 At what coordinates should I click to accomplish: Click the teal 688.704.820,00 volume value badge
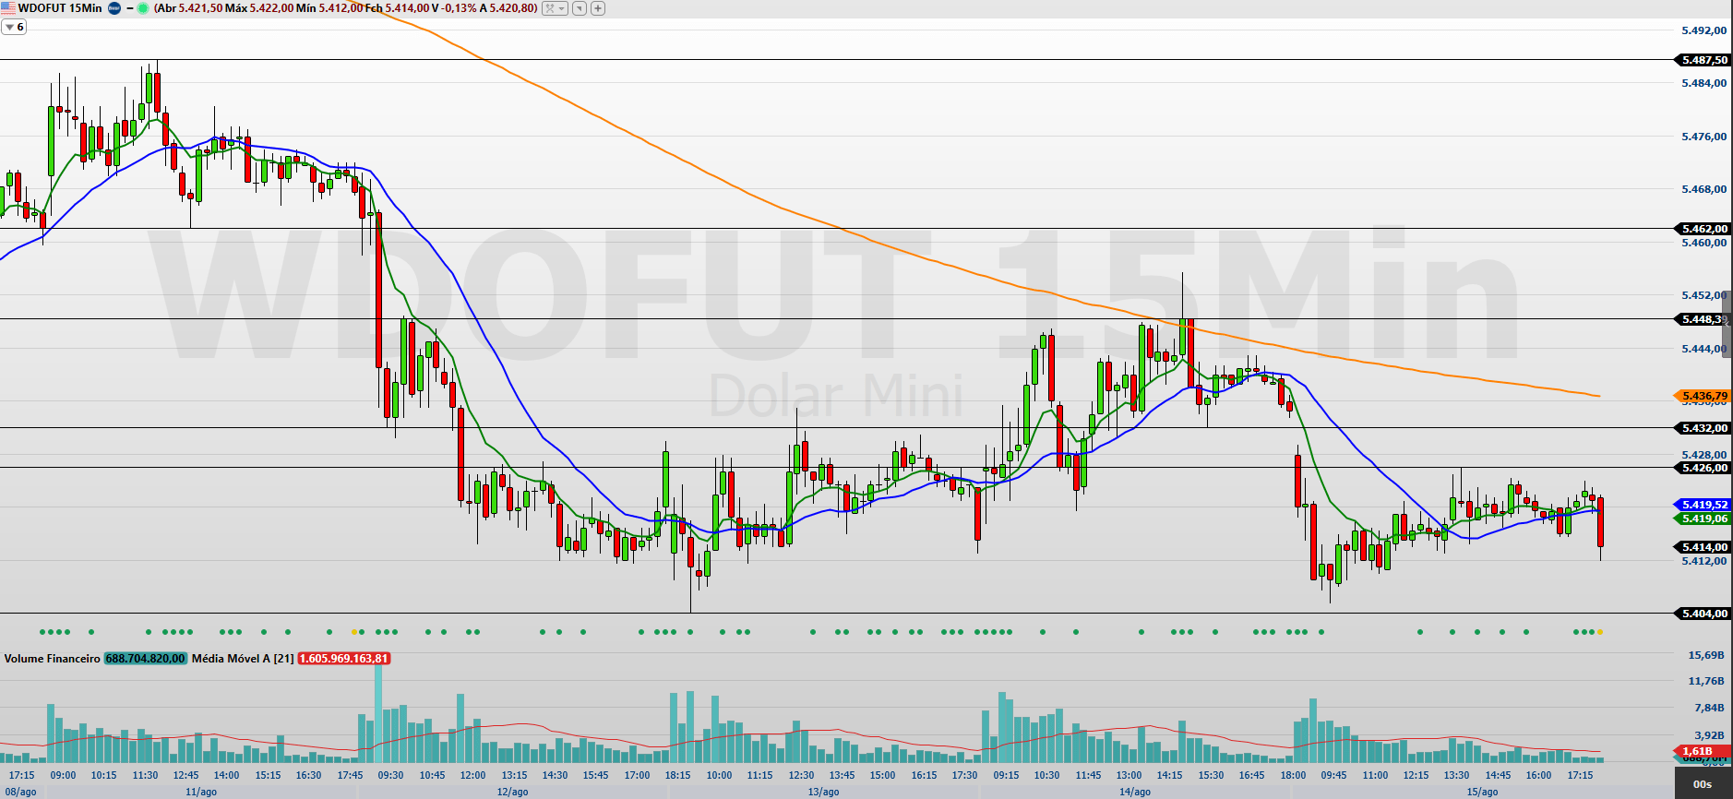coord(146,659)
